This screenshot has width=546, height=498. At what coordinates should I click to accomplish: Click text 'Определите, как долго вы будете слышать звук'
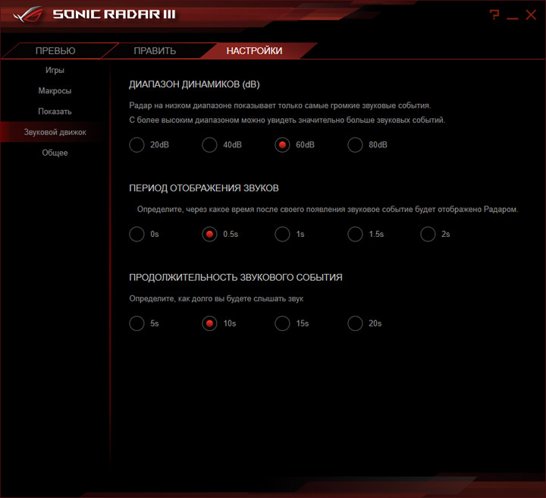point(216,298)
